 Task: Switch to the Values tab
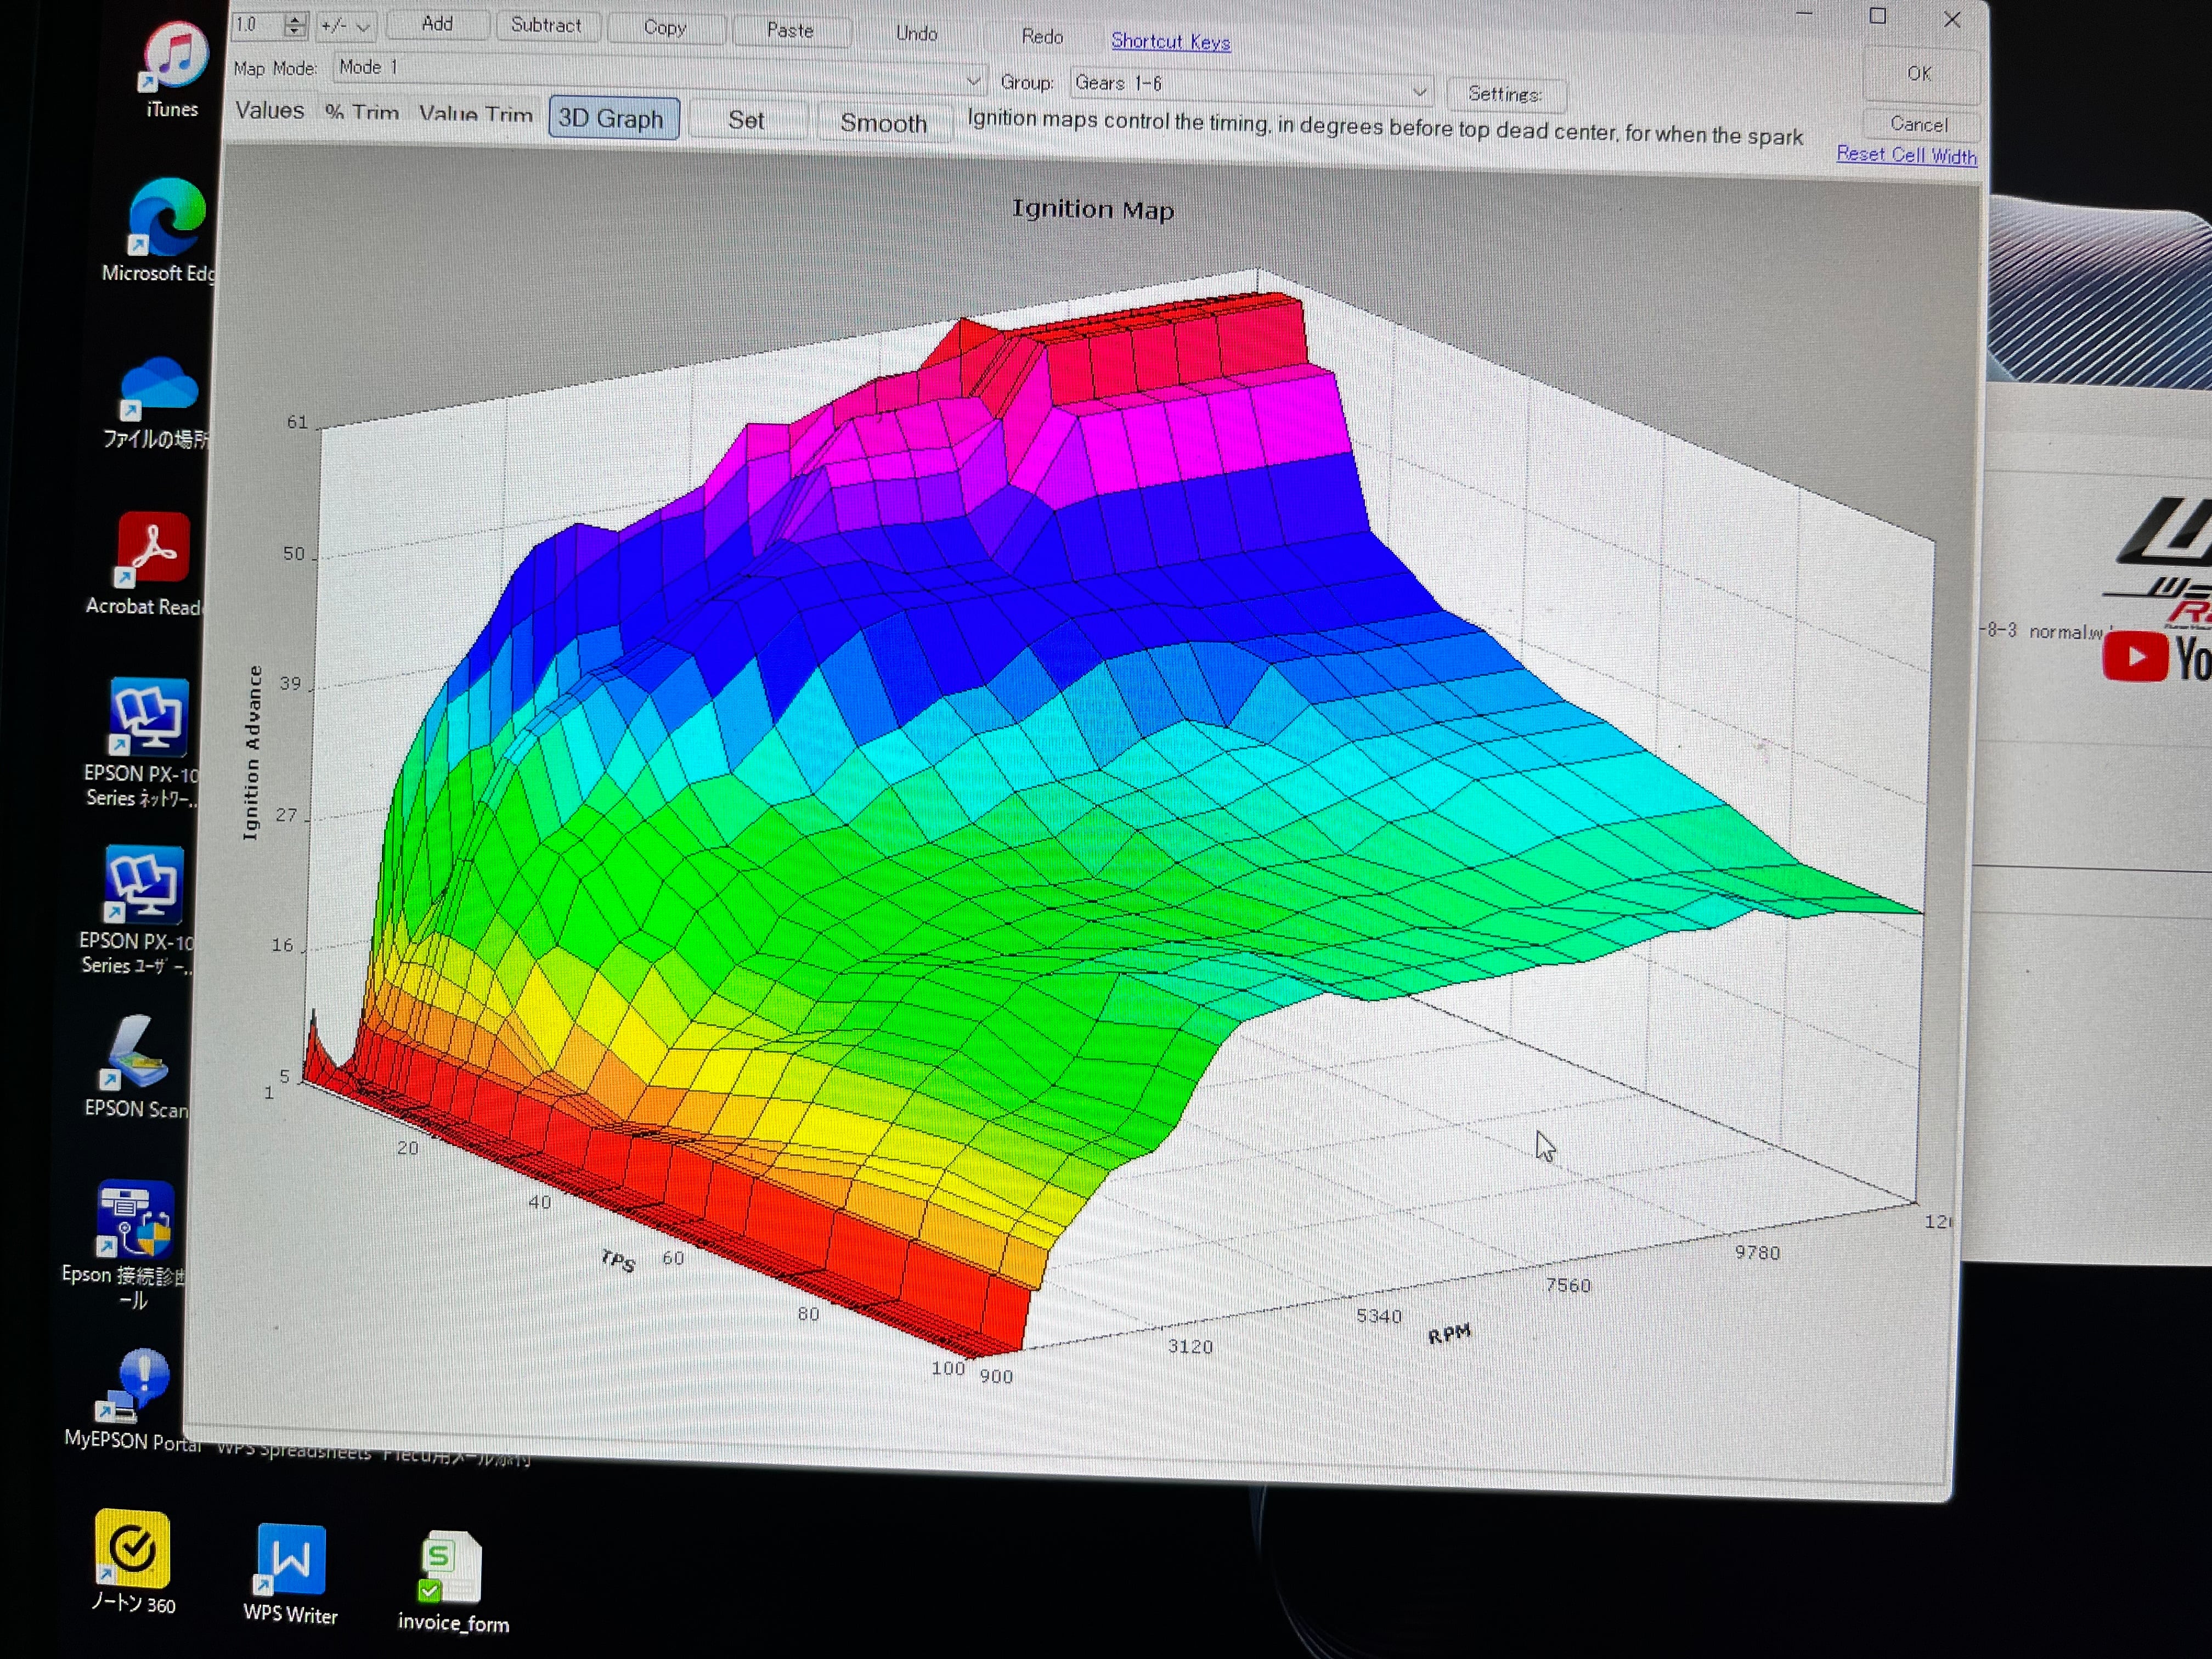click(x=269, y=110)
